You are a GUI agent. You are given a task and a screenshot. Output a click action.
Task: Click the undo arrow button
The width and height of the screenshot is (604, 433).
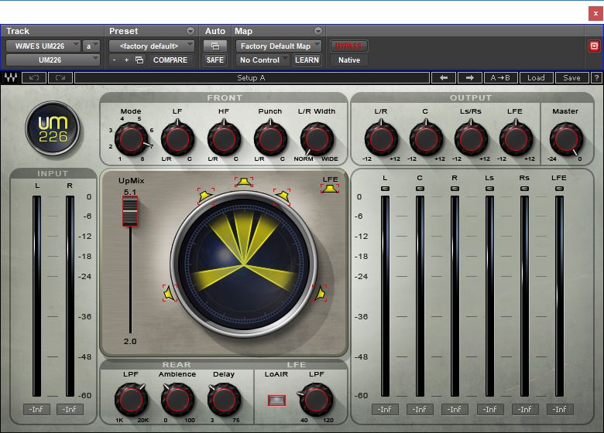(x=34, y=77)
